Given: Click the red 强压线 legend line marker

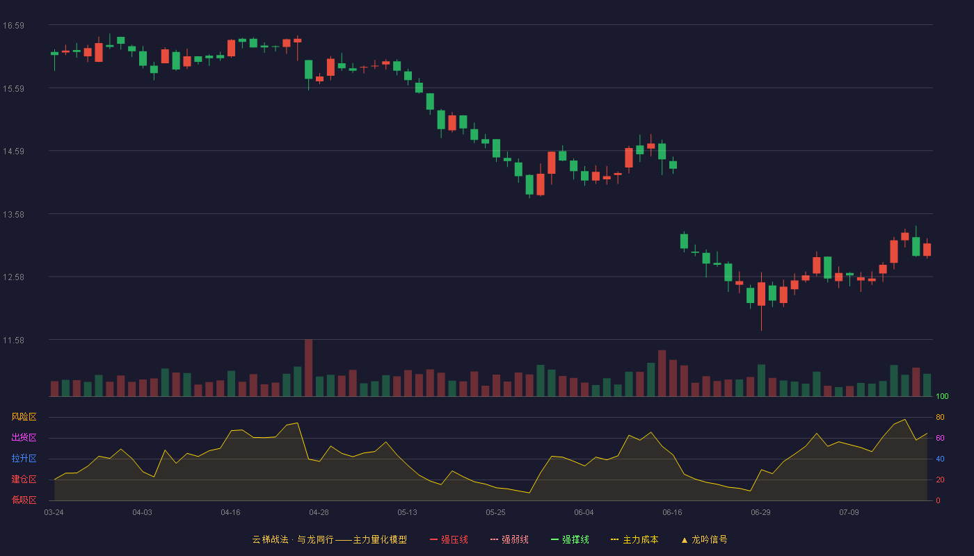Looking at the screenshot, I should [x=433, y=540].
